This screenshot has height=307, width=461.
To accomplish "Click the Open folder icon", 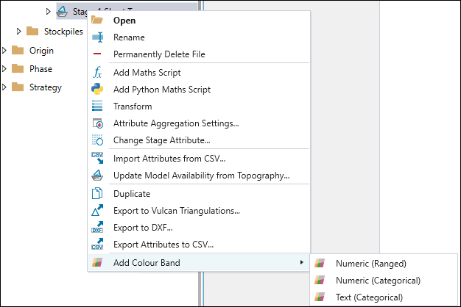I will (x=97, y=21).
